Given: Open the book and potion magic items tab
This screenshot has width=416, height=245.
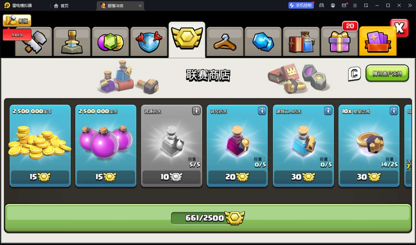Looking at the screenshot, I should (301, 42).
